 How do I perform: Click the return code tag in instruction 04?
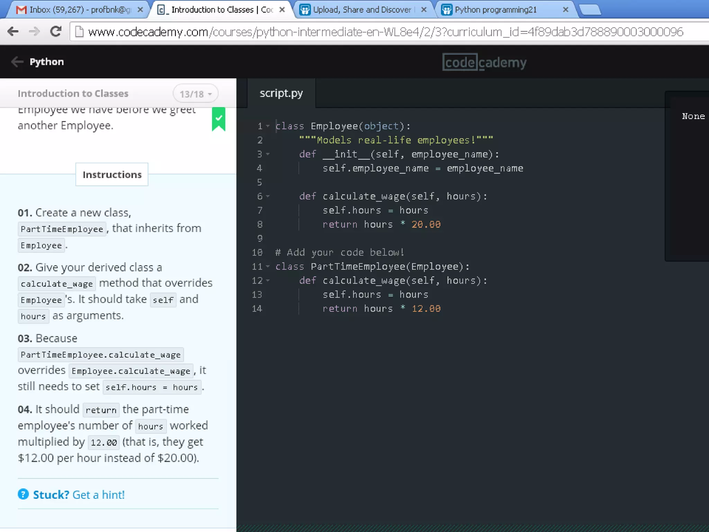click(x=101, y=410)
